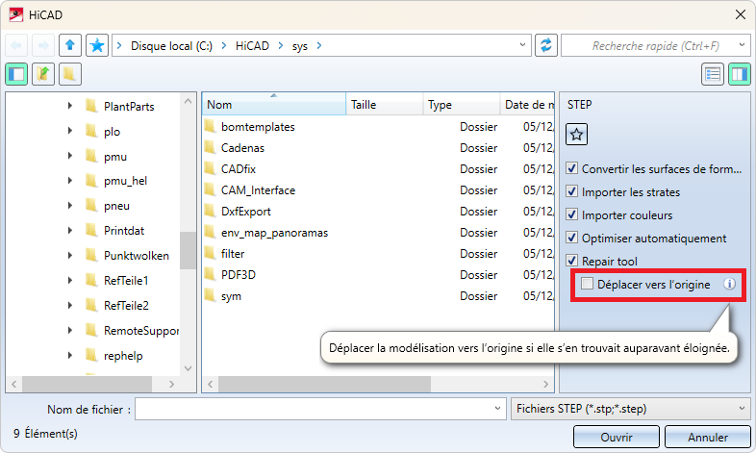Select RemoteSupport in the folder tree

pyautogui.click(x=141, y=331)
